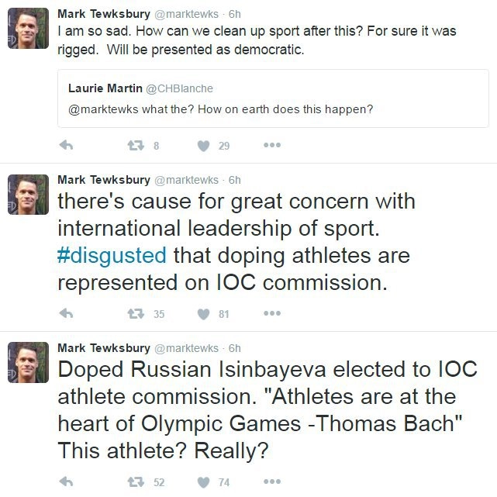Open the 6h timestamp on the Isinbayeva tweet

tap(235, 348)
